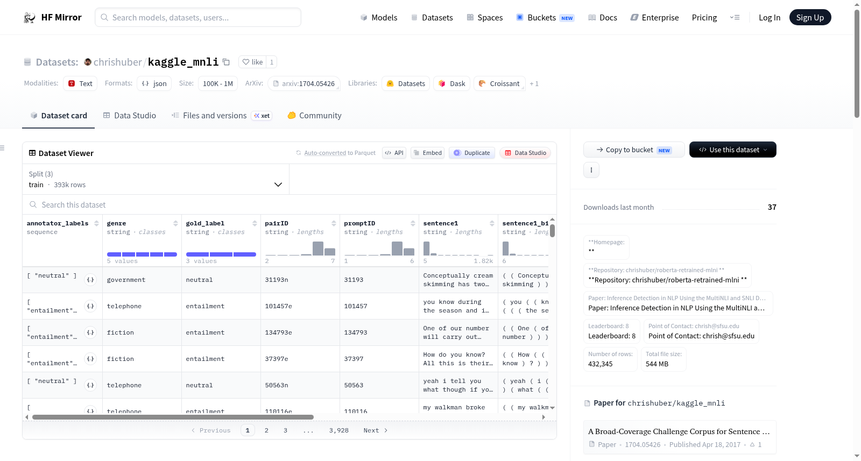Image resolution: width=861 pixels, height=461 pixels.
Task: Sort by gold_label column
Action: pos(255,223)
